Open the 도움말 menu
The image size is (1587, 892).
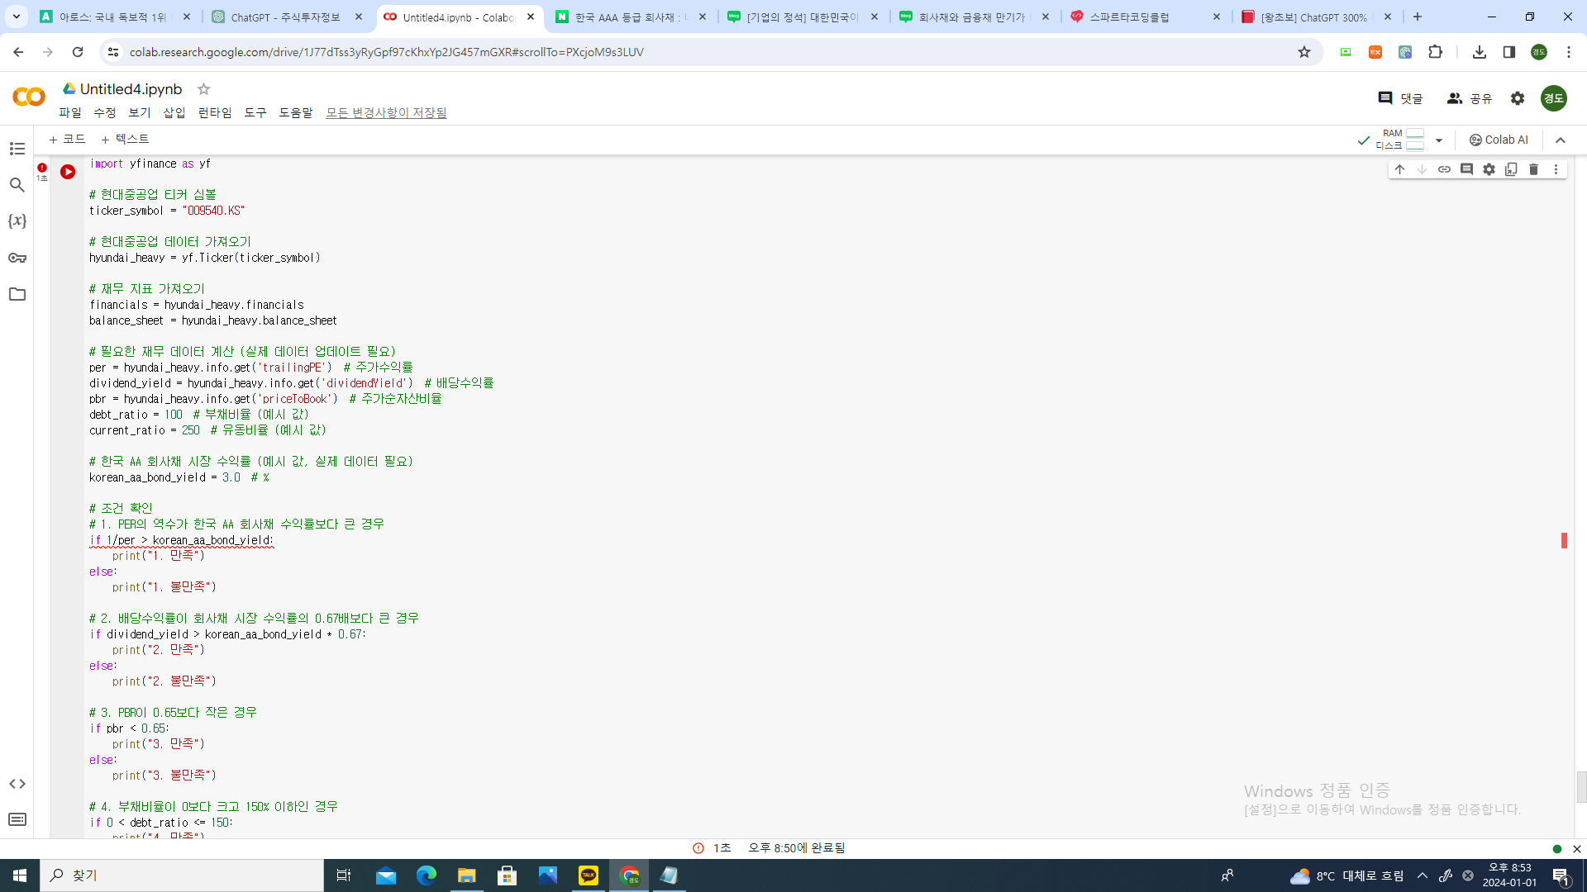click(296, 113)
